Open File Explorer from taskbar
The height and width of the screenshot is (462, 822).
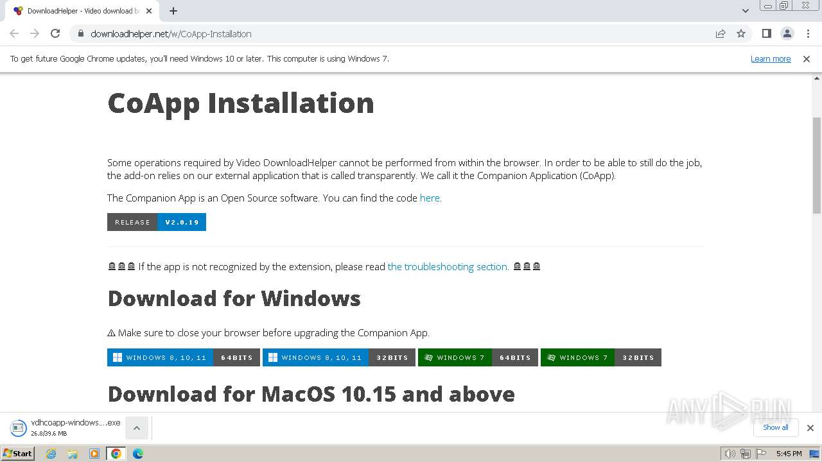(73, 454)
